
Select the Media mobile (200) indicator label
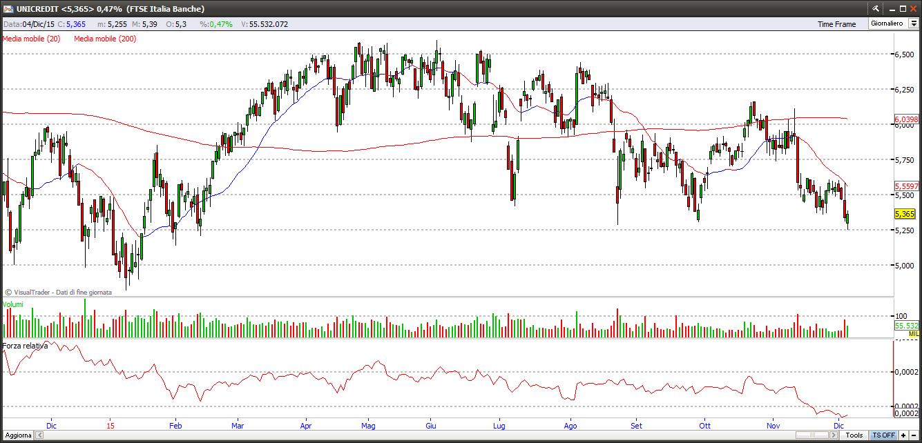(105, 39)
